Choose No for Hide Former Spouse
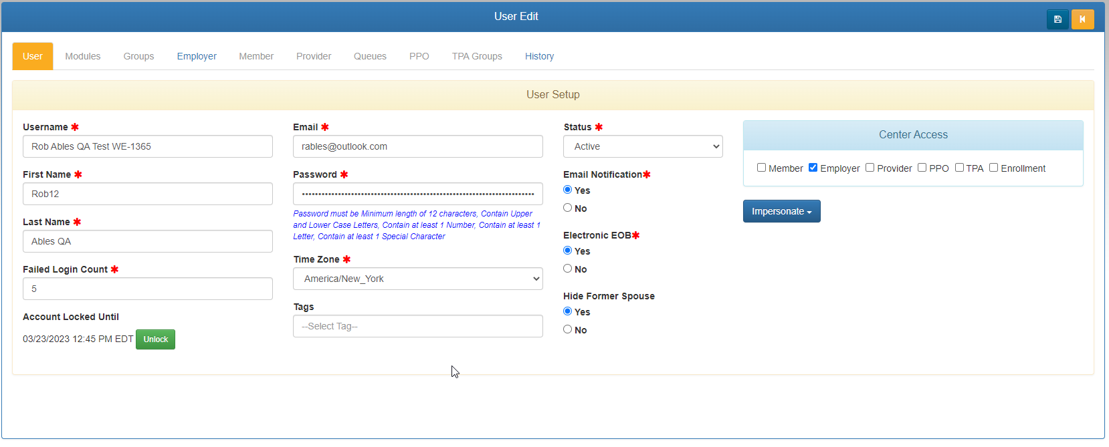 (567, 329)
